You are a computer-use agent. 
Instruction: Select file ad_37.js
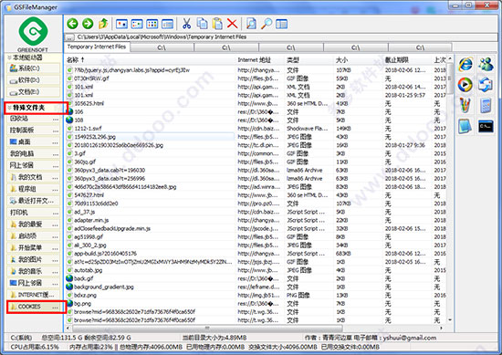pos(85,212)
